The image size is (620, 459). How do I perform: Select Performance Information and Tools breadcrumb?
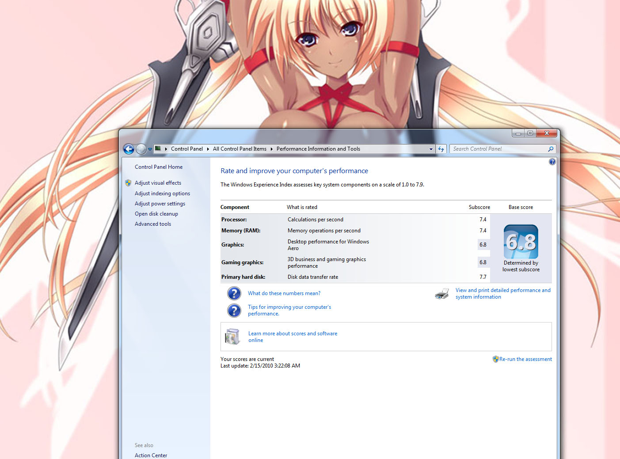tap(318, 149)
